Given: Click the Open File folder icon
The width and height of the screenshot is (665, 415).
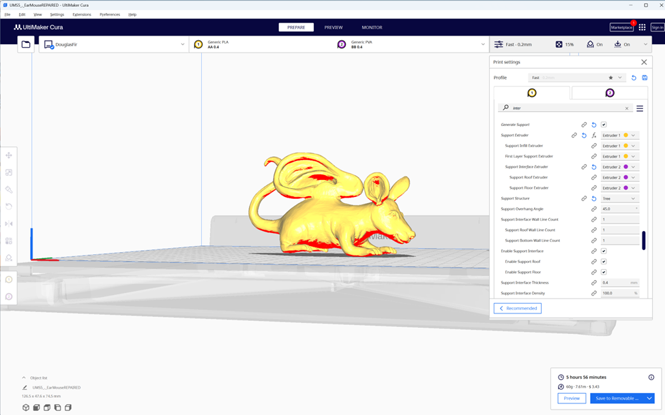Looking at the screenshot, I should [26, 44].
